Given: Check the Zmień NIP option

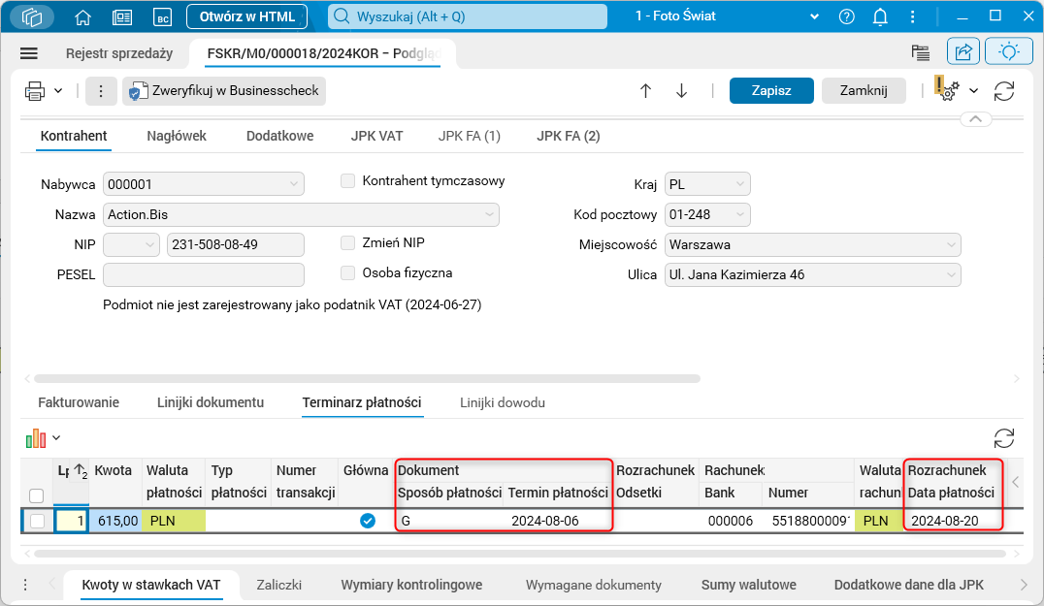Looking at the screenshot, I should coord(347,242).
